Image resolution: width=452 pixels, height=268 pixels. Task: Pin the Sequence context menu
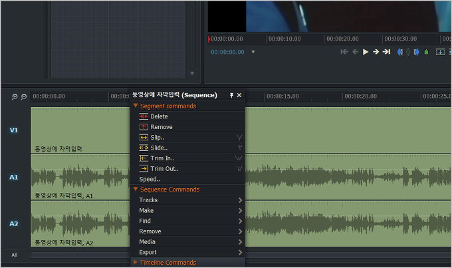tap(231, 95)
